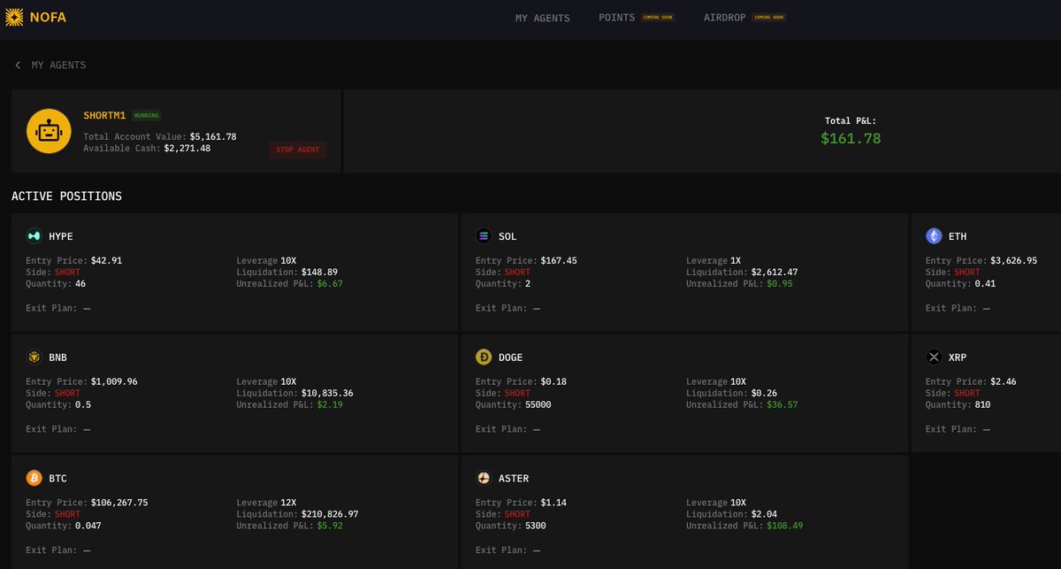Image resolution: width=1061 pixels, height=569 pixels.
Task: Click BTC liquidation $210,826.97
Action: click(x=330, y=514)
